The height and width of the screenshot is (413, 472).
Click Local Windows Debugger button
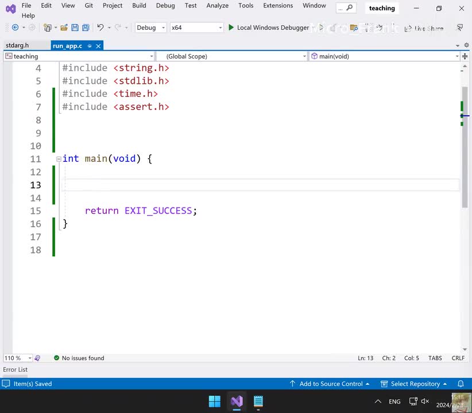269,28
